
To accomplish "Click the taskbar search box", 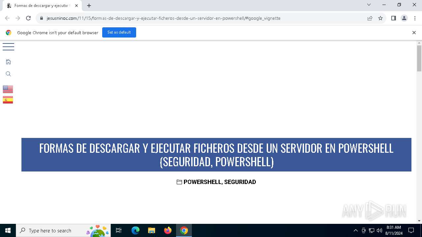I will point(64,230).
